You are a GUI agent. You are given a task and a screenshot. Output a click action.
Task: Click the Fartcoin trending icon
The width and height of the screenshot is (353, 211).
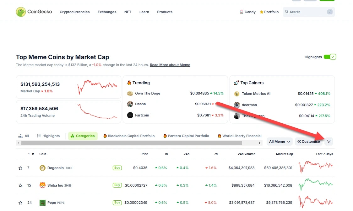point(130,115)
